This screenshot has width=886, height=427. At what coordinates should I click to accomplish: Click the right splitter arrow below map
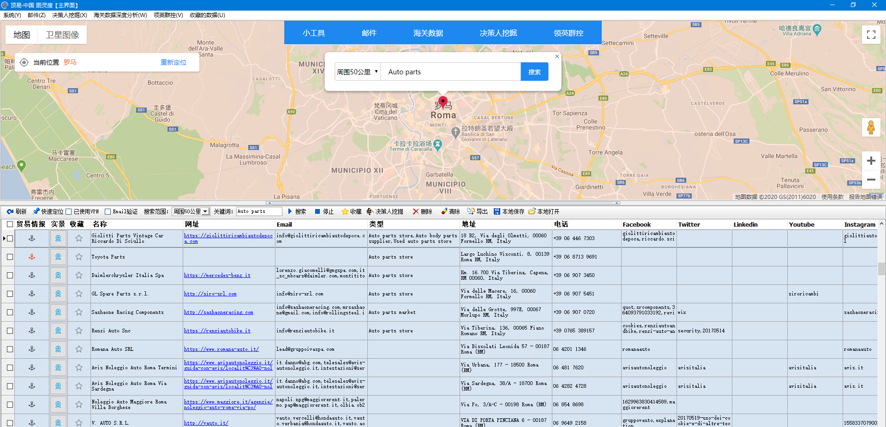tap(617, 203)
